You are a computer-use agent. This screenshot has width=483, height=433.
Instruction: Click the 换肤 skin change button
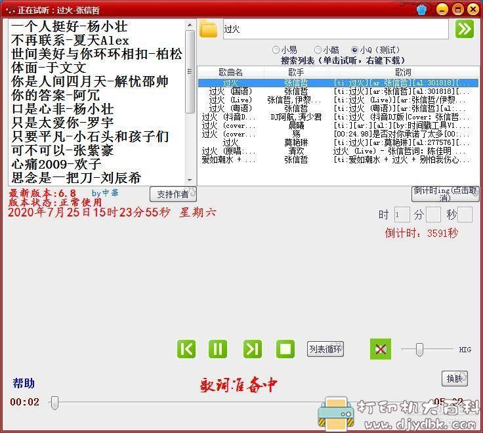click(x=455, y=379)
